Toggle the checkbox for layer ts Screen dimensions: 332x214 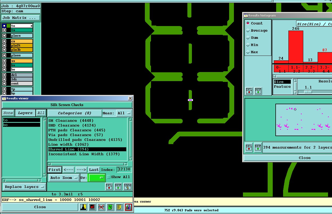point(4,30)
